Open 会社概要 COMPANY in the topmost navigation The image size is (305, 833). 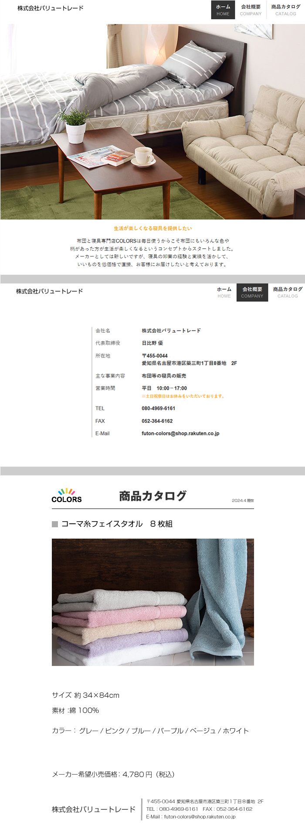pyautogui.click(x=251, y=10)
